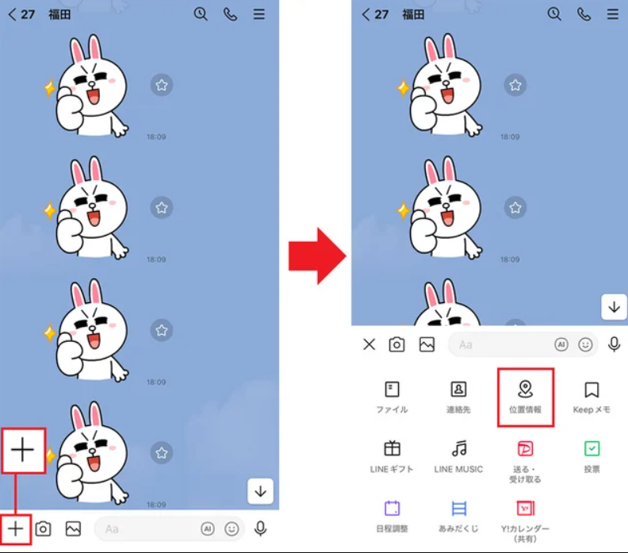This screenshot has width=628, height=553.
Task: Open photo gallery in the left chat's bottom bar
Action: coord(73,529)
